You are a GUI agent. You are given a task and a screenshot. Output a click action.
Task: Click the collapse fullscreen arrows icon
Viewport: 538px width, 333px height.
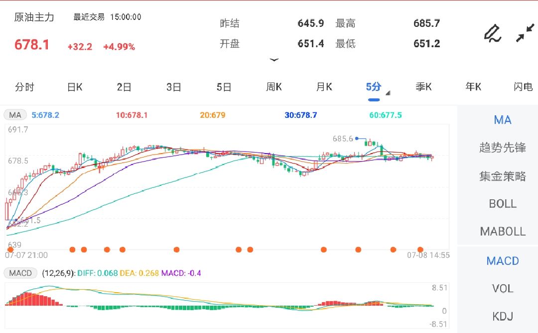tap(524, 33)
